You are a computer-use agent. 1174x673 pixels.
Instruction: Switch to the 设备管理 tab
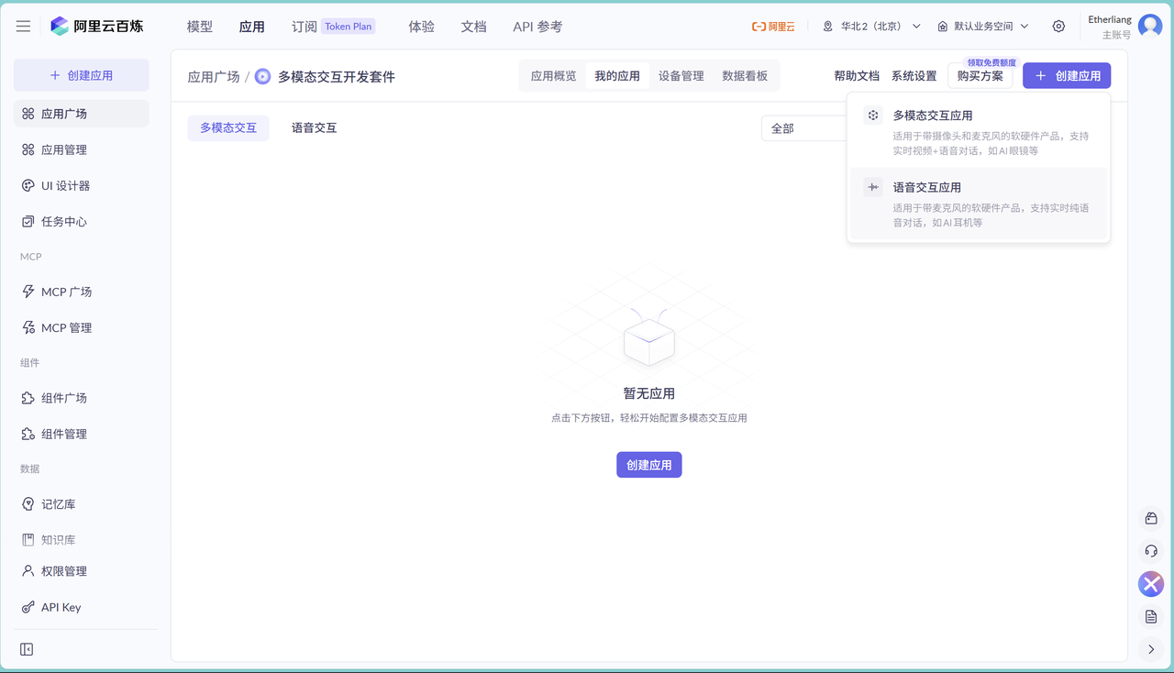coord(681,76)
